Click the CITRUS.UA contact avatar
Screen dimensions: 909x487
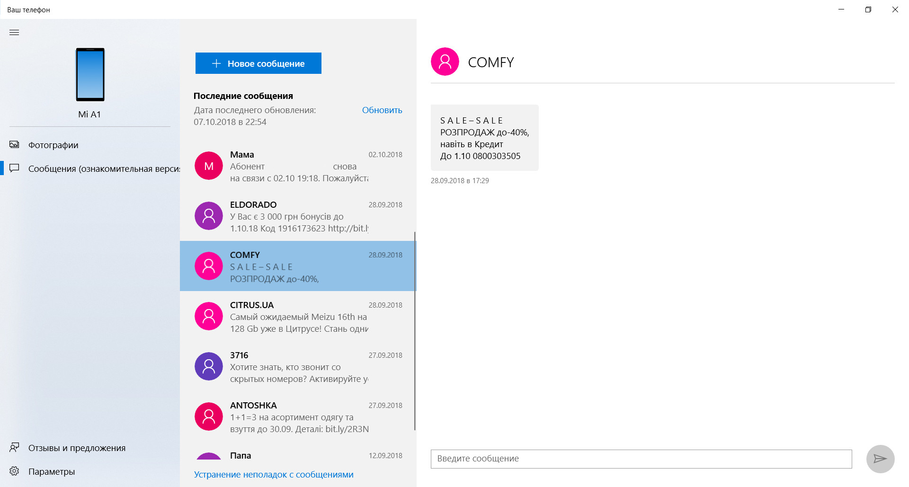coord(209,316)
